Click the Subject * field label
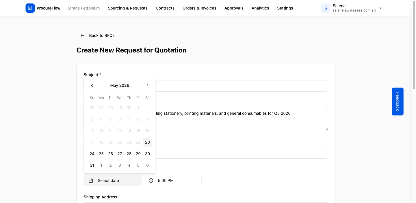The height and width of the screenshot is (203, 416). pyautogui.click(x=92, y=75)
